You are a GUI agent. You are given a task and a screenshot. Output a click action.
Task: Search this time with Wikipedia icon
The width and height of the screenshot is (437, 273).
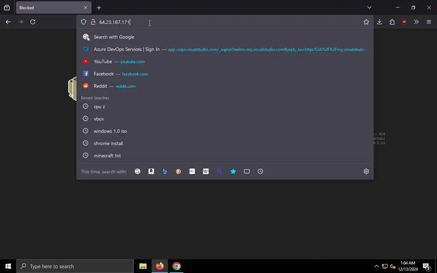point(206,171)
